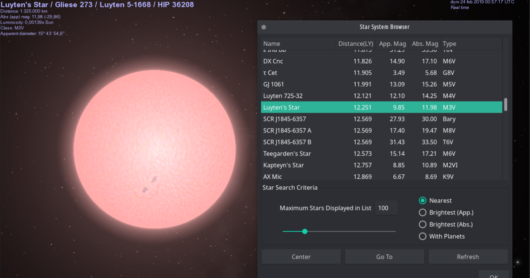Click the maximum stars slider handle

click(305, 231)
